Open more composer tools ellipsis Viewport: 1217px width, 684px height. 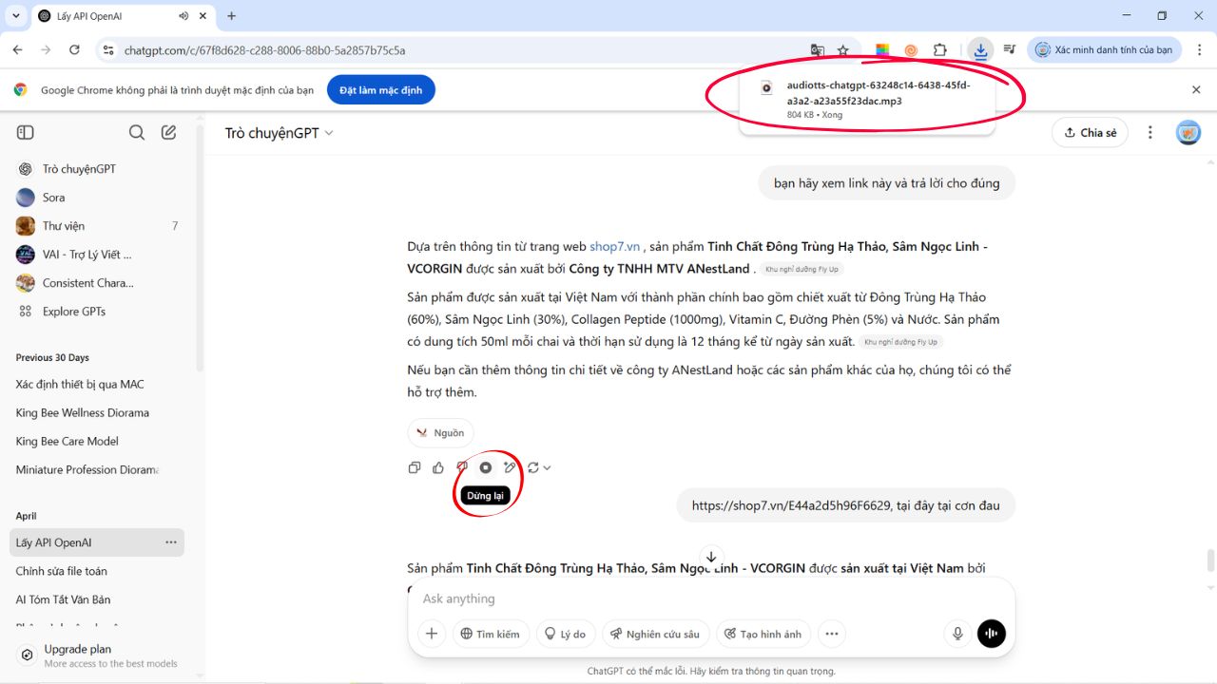(x=832, y=634)
